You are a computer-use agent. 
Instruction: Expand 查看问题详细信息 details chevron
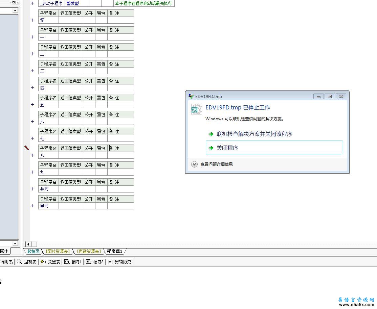pos(194,164)
